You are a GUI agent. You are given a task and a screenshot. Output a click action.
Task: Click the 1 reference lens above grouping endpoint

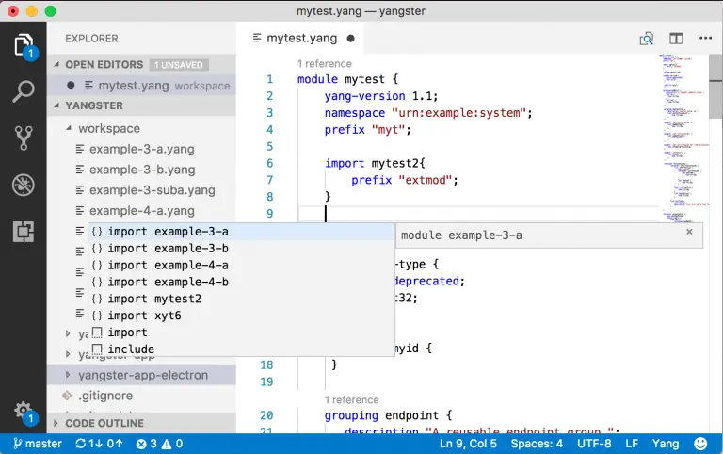(351, 399)
